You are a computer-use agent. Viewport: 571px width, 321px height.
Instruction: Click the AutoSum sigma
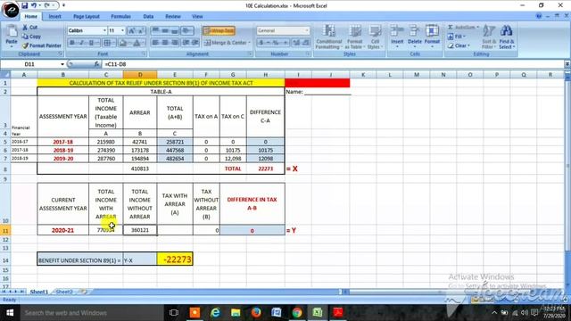(451, 28)
